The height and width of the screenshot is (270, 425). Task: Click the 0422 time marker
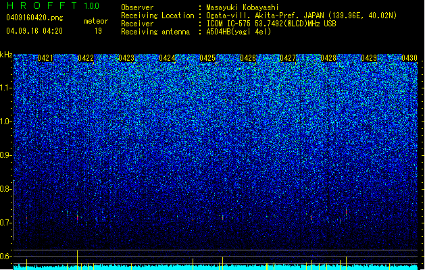(86, 58)
